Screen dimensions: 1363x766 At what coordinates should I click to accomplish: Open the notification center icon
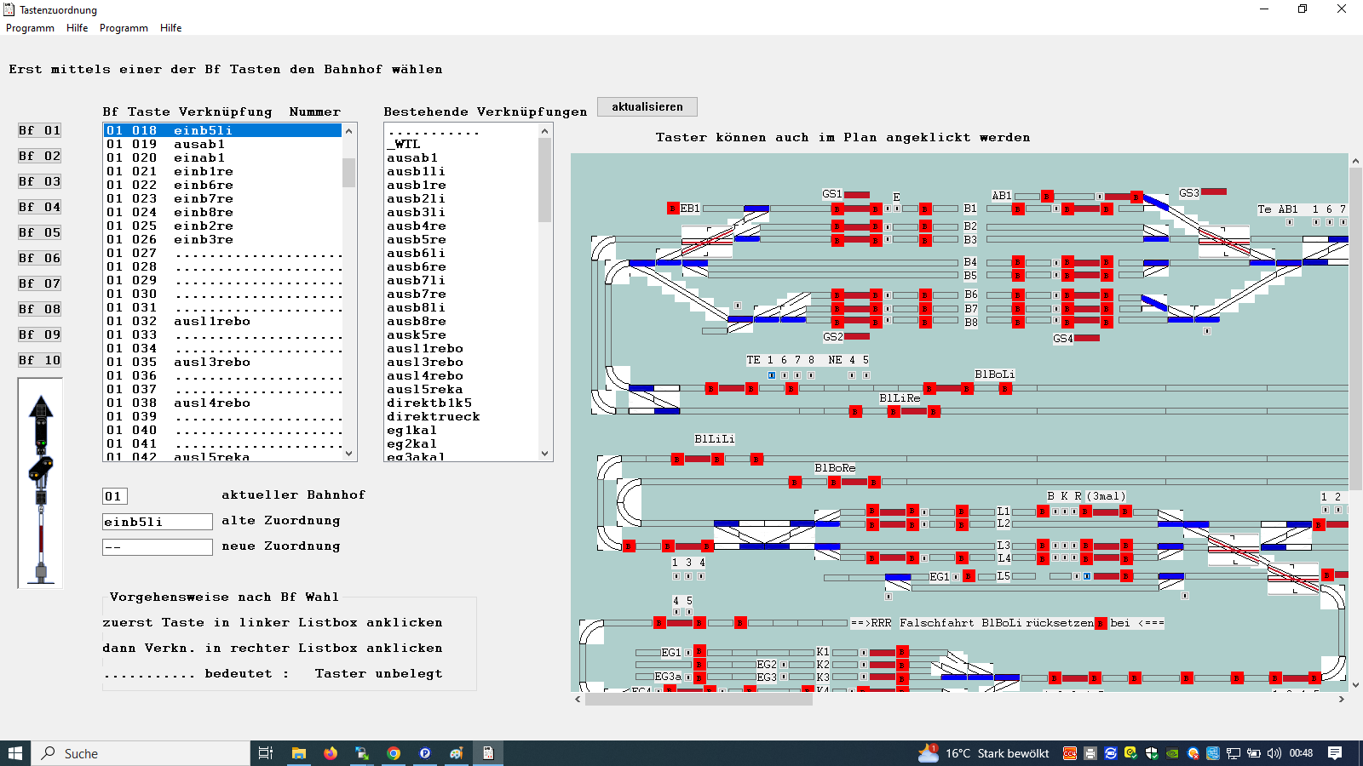[x=1335, y=753]
